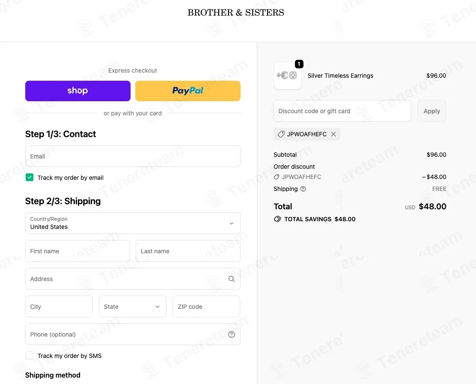The width and height of the screenshot is (476, 384).
Task: Click the search icon in Address field
Action: click(231, 279)
